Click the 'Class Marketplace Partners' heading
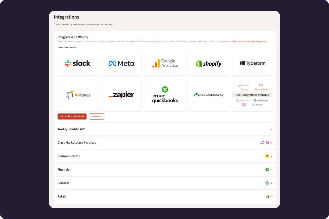 [x=77, y=143]
